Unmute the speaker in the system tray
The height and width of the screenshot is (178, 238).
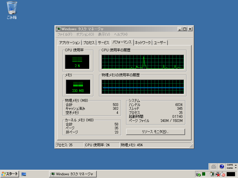point(223,174)
